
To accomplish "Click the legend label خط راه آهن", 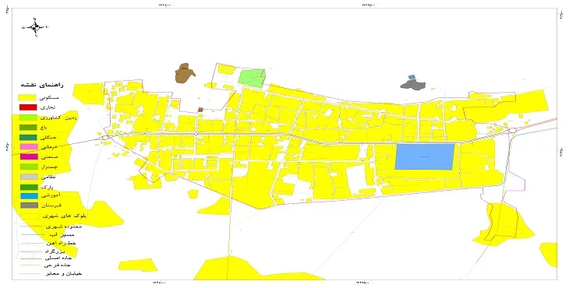I will click(61, 243).
